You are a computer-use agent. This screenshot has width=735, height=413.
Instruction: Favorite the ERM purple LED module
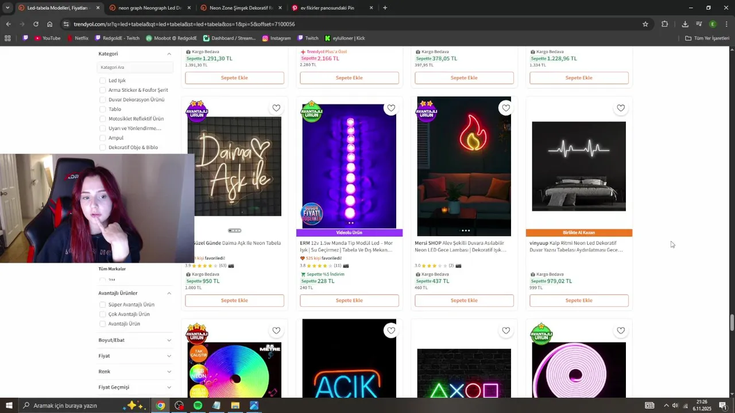[x=391, y=108]
